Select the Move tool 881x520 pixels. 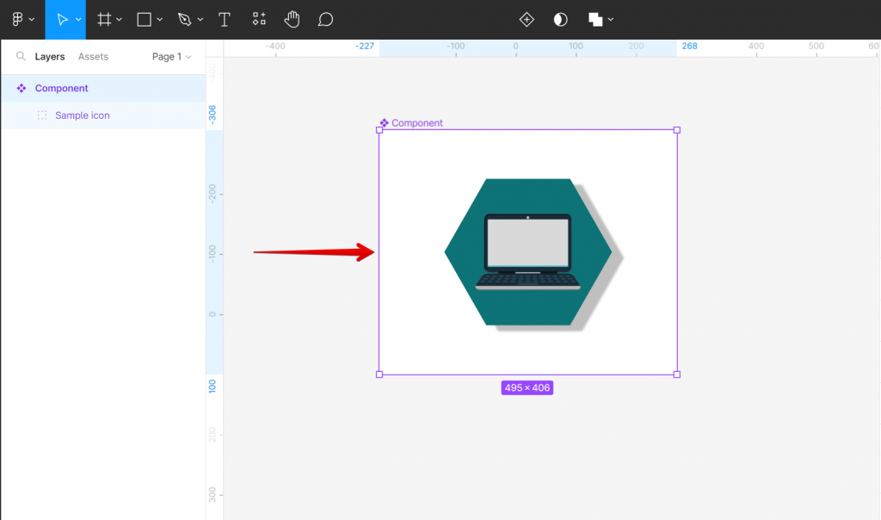[x=62, y=19]
